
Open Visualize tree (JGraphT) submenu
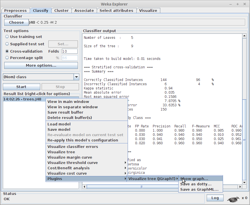(153, 179)
